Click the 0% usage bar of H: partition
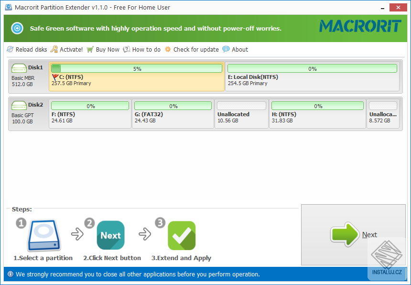Screen dimensions: 411x285 tap(317, 106)
